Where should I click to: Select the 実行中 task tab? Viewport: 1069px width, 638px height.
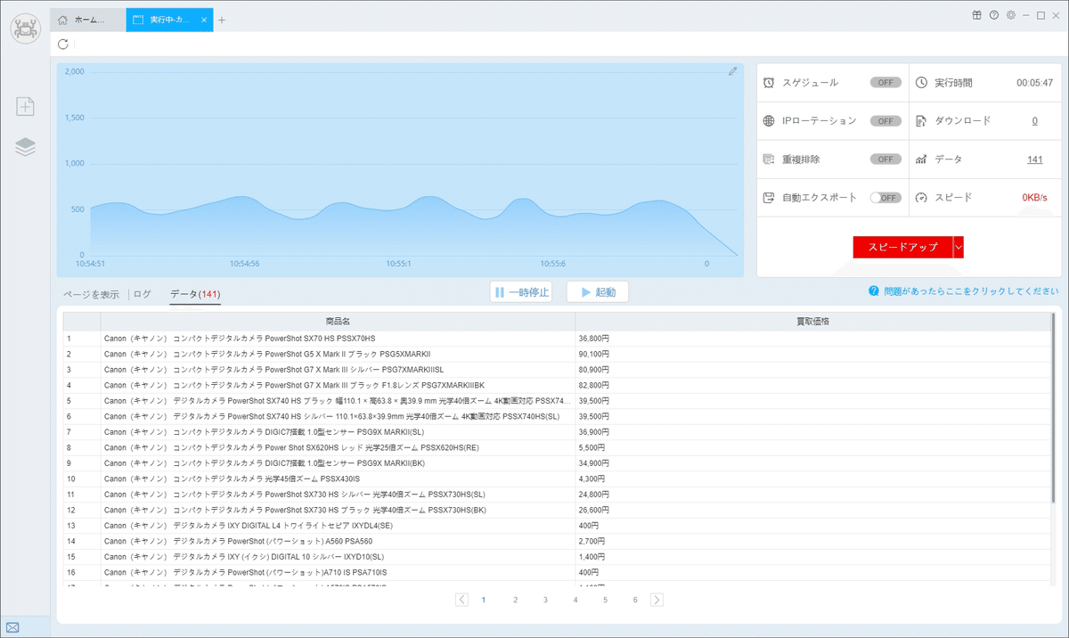coord(169,20)
